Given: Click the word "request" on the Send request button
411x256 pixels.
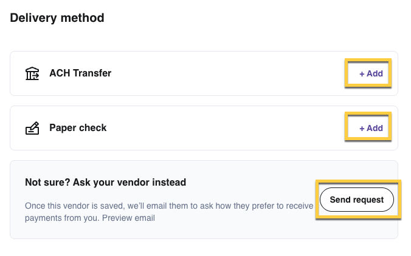Looking at the screenshot, I should 369,200.
